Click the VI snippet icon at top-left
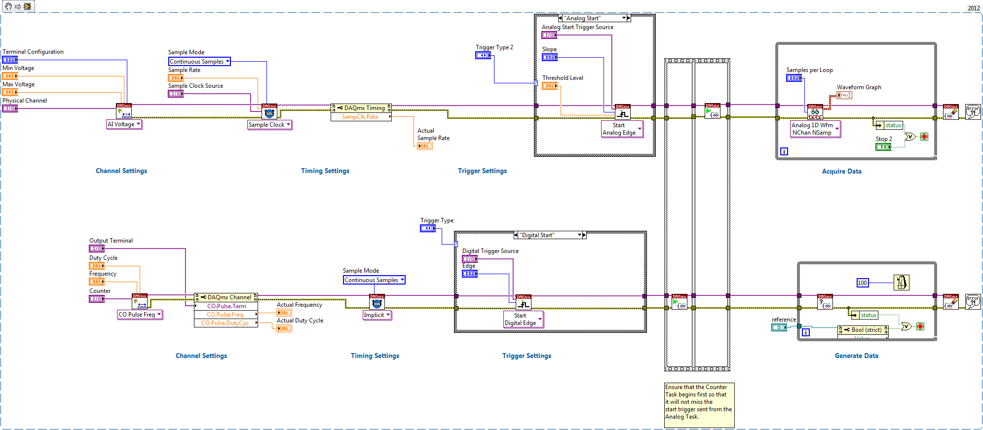The width and height of the screenshot is (983, 430). [x=27, y=6]
